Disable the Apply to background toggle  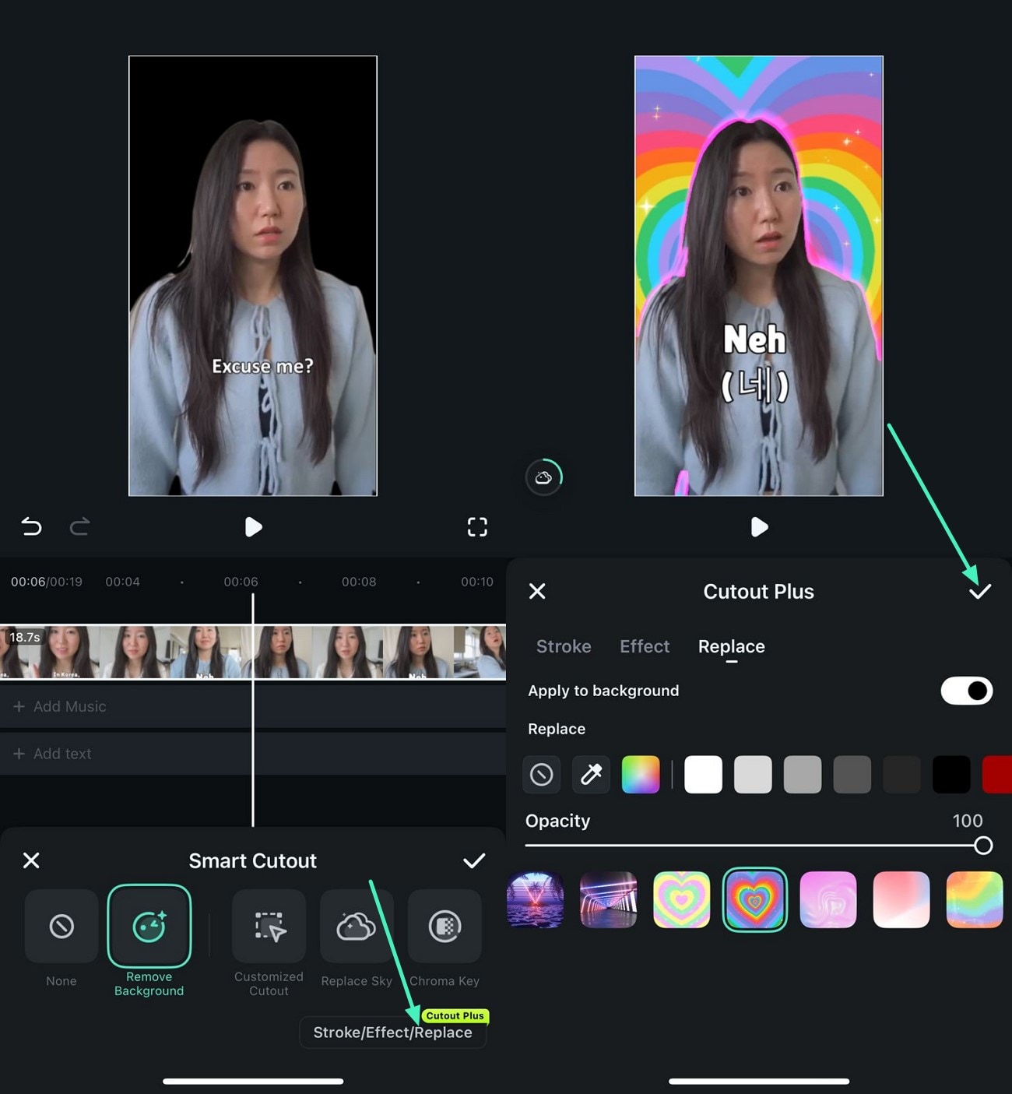[966, 691]
